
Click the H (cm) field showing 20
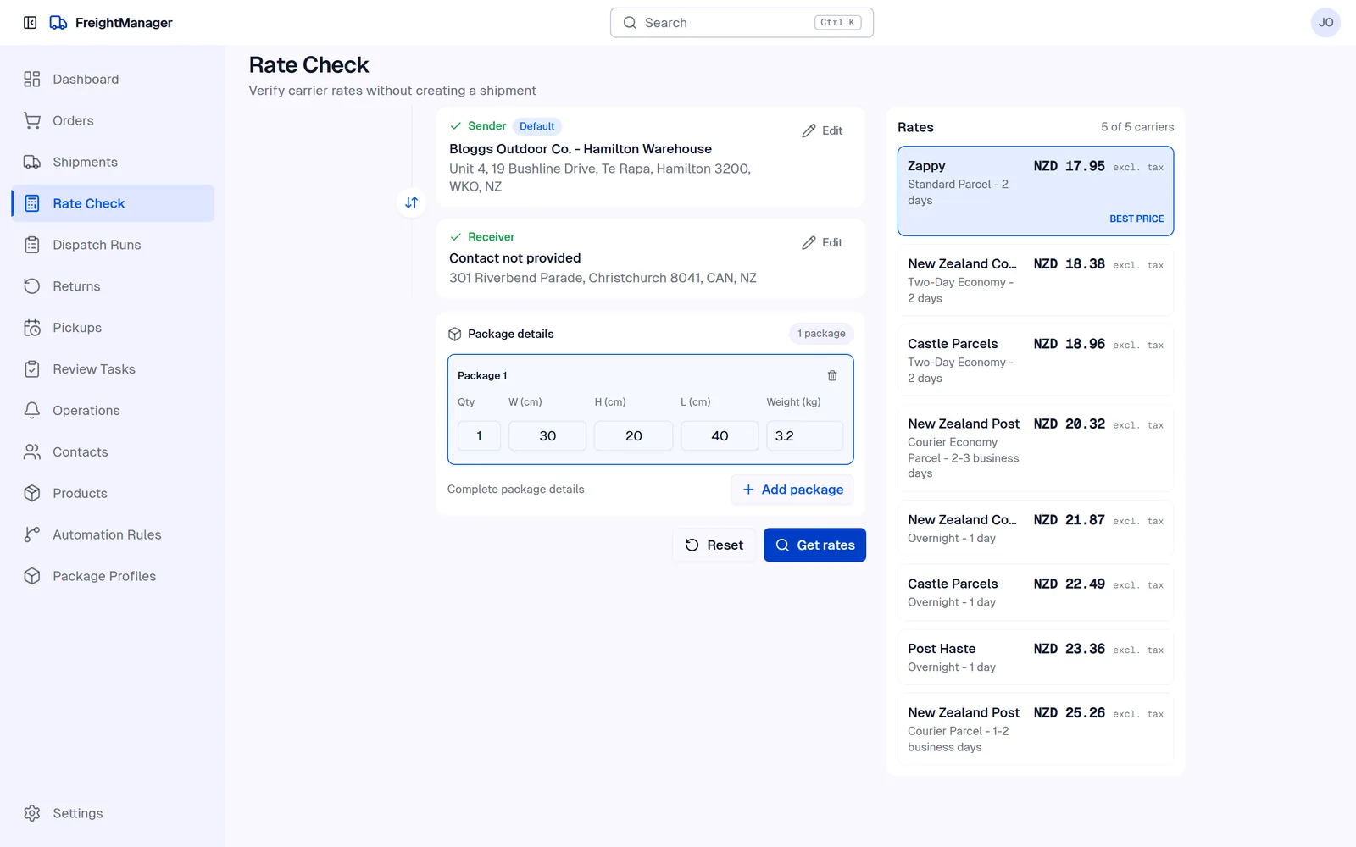pyautogui.click(x=634, y=436)
